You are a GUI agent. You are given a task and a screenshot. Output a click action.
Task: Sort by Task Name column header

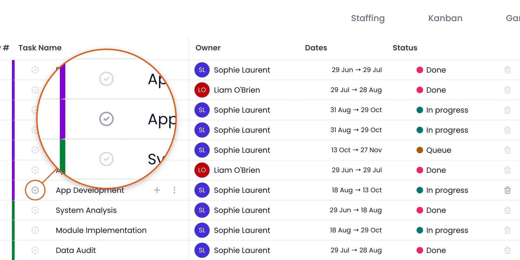pyautogui.click(x=40, y=48)
